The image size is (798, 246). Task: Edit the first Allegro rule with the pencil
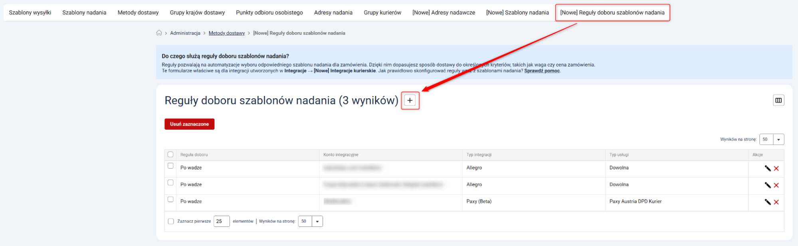point(767,168)
